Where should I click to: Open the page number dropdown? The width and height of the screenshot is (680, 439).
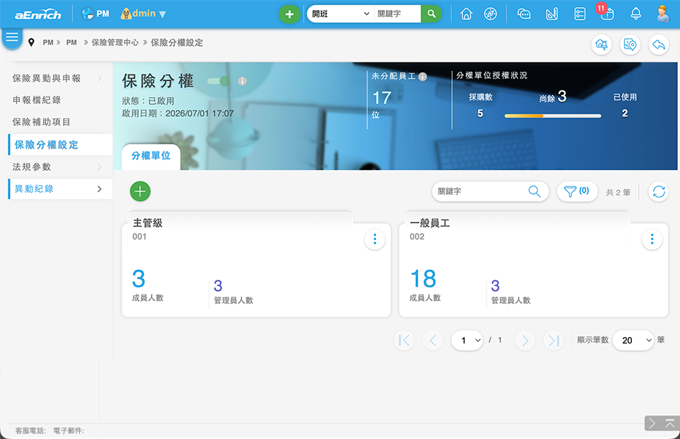point(467,341)
